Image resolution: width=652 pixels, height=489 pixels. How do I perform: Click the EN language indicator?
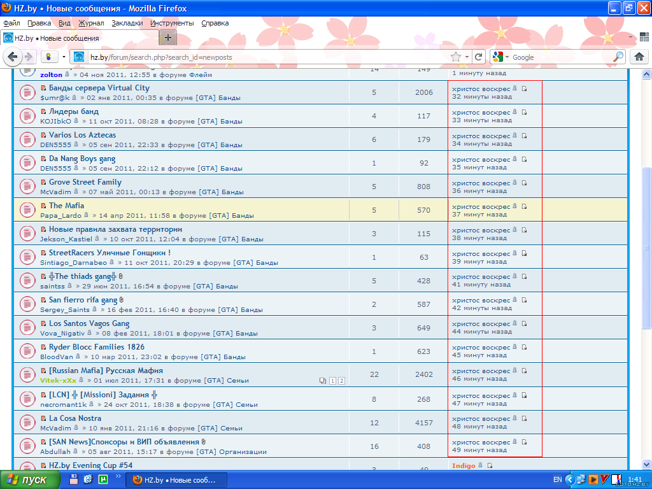click(558, 479)
